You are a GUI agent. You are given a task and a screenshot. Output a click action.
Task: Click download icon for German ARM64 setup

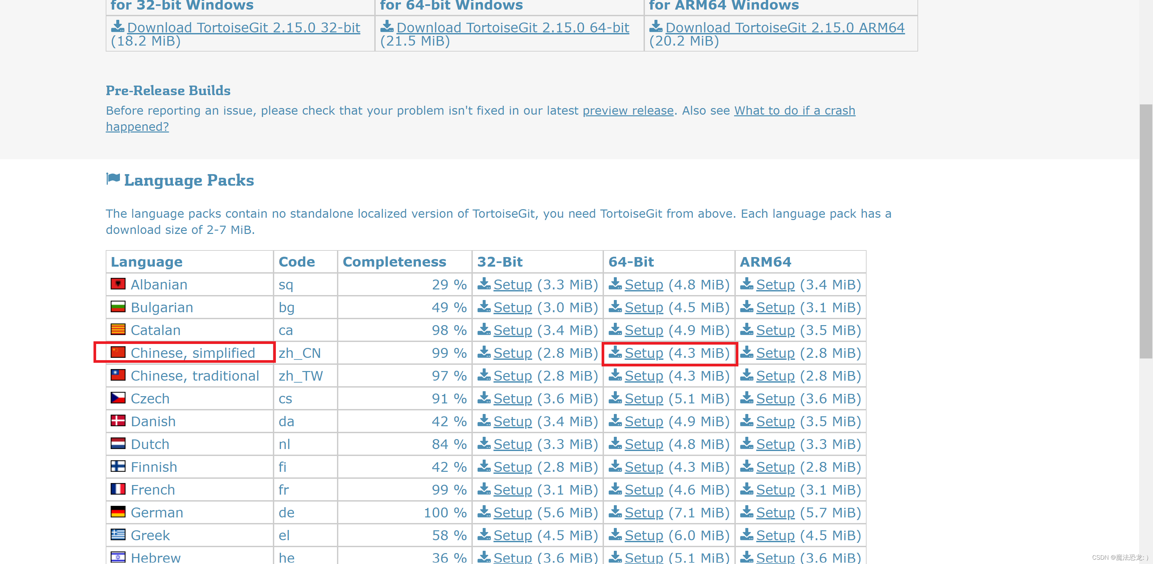point(747,511)
